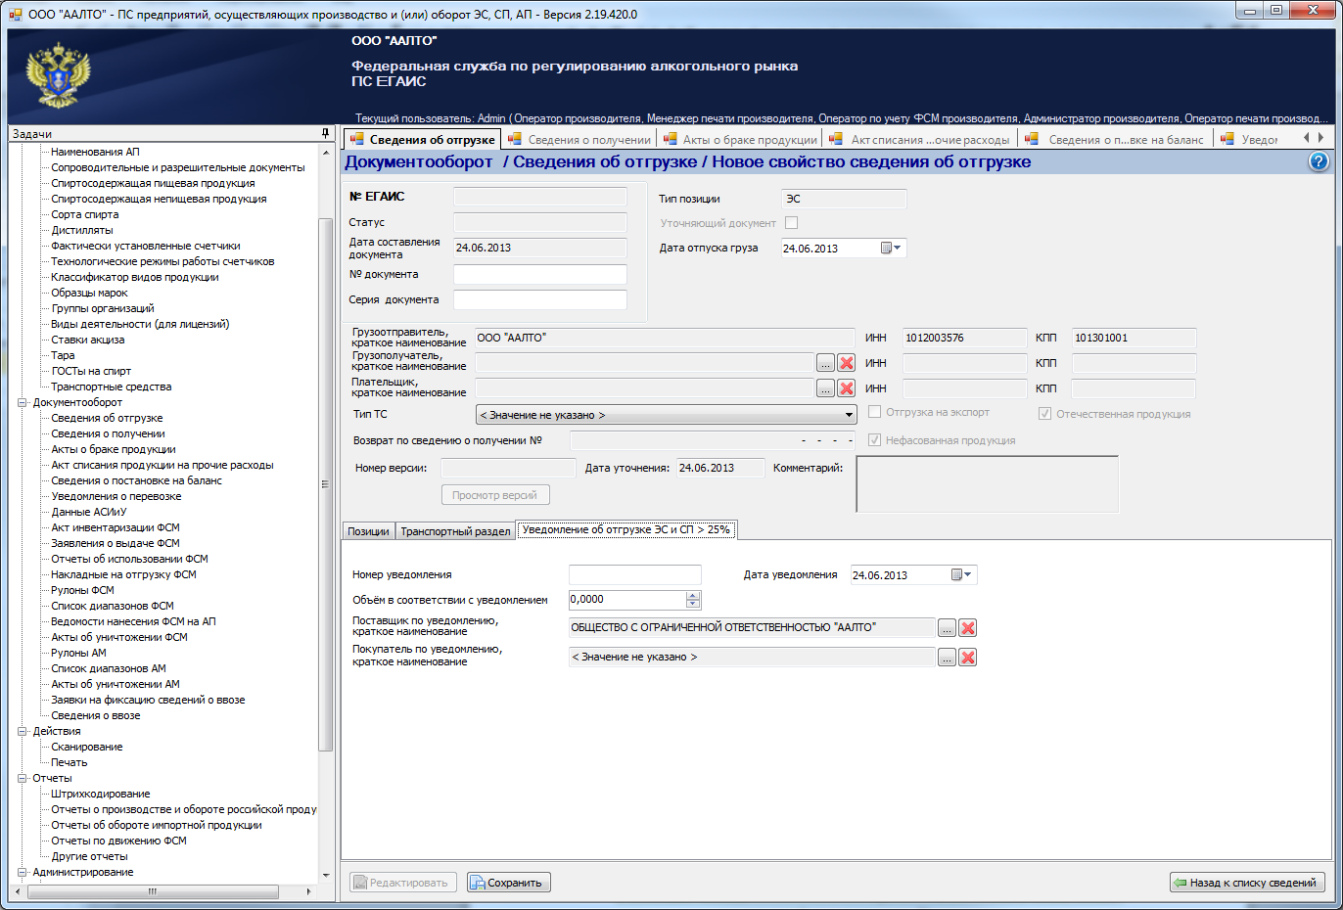
Task: Collapse the Документооборот tree node
Action: coord(23,402)
